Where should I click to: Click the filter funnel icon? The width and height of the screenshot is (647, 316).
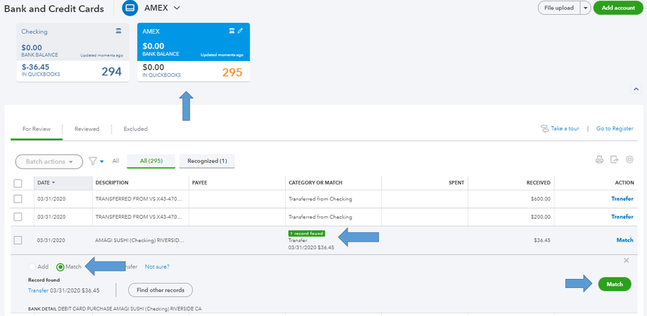tap(93, 161)
